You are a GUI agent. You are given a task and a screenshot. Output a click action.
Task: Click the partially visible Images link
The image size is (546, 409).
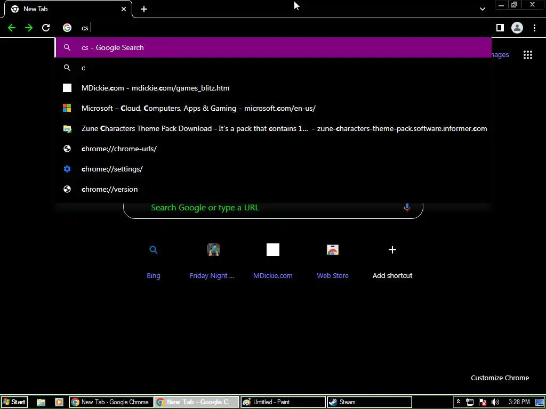tap(500, 55)
